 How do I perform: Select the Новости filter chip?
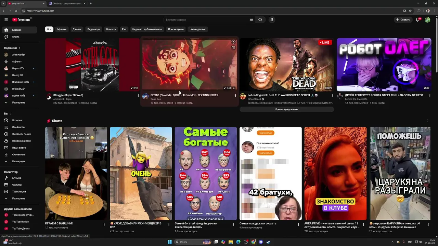[x=111, y=29]
